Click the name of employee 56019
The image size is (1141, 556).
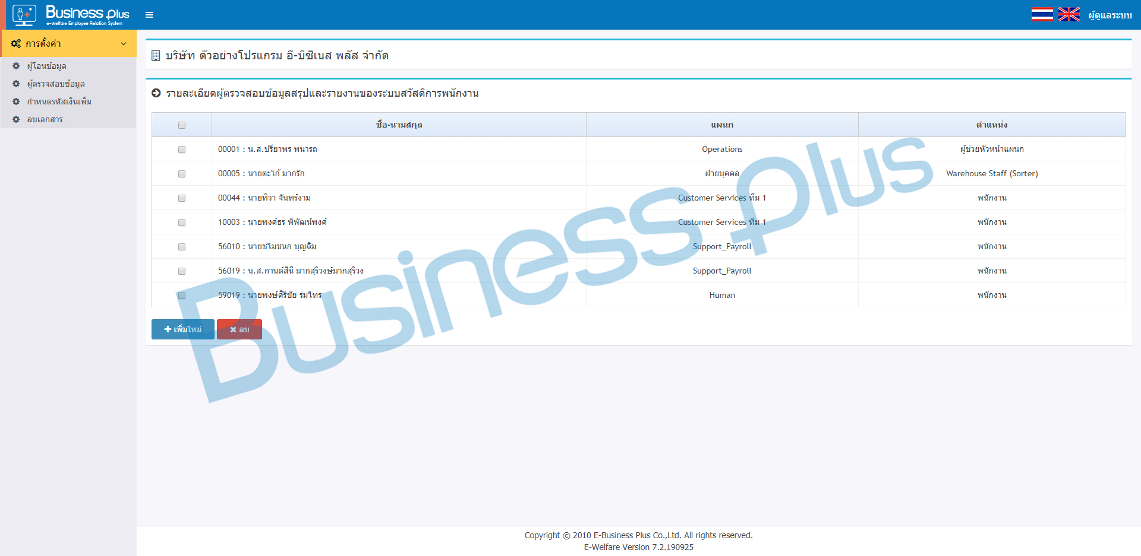291,271
